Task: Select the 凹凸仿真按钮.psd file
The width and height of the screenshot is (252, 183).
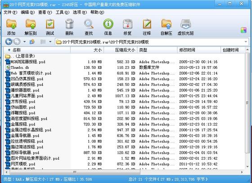Action: (27, 79)
